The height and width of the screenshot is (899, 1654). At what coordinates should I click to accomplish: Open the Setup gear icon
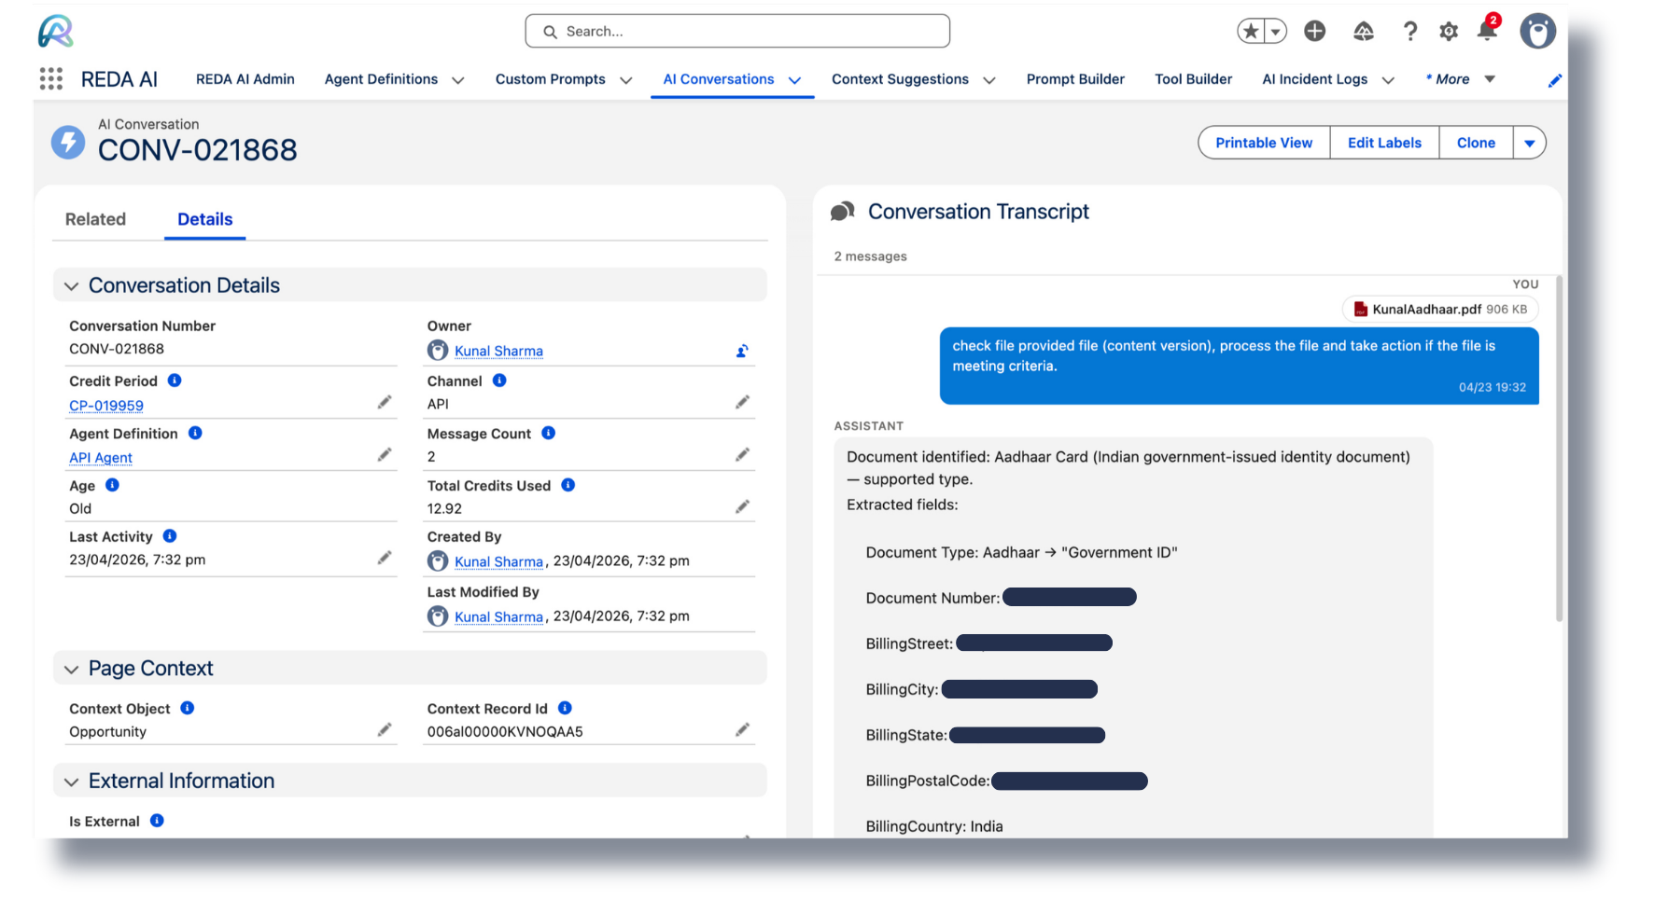pos(1448,31)
